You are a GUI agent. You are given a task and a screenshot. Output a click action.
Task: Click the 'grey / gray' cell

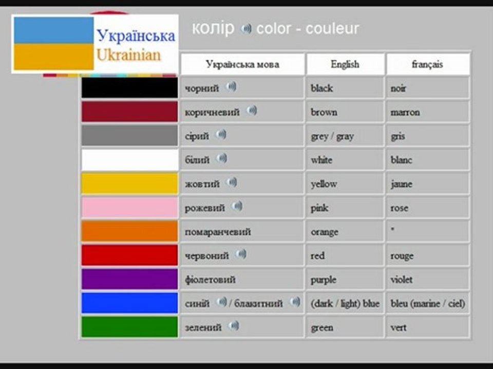(345, 135)
